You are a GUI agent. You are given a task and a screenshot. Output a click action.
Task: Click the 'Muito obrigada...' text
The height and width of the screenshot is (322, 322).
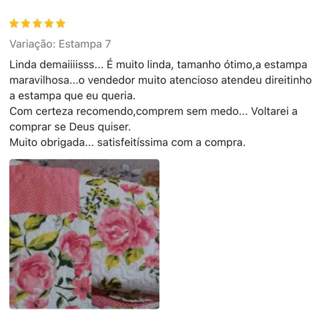[x=52, y=143]
